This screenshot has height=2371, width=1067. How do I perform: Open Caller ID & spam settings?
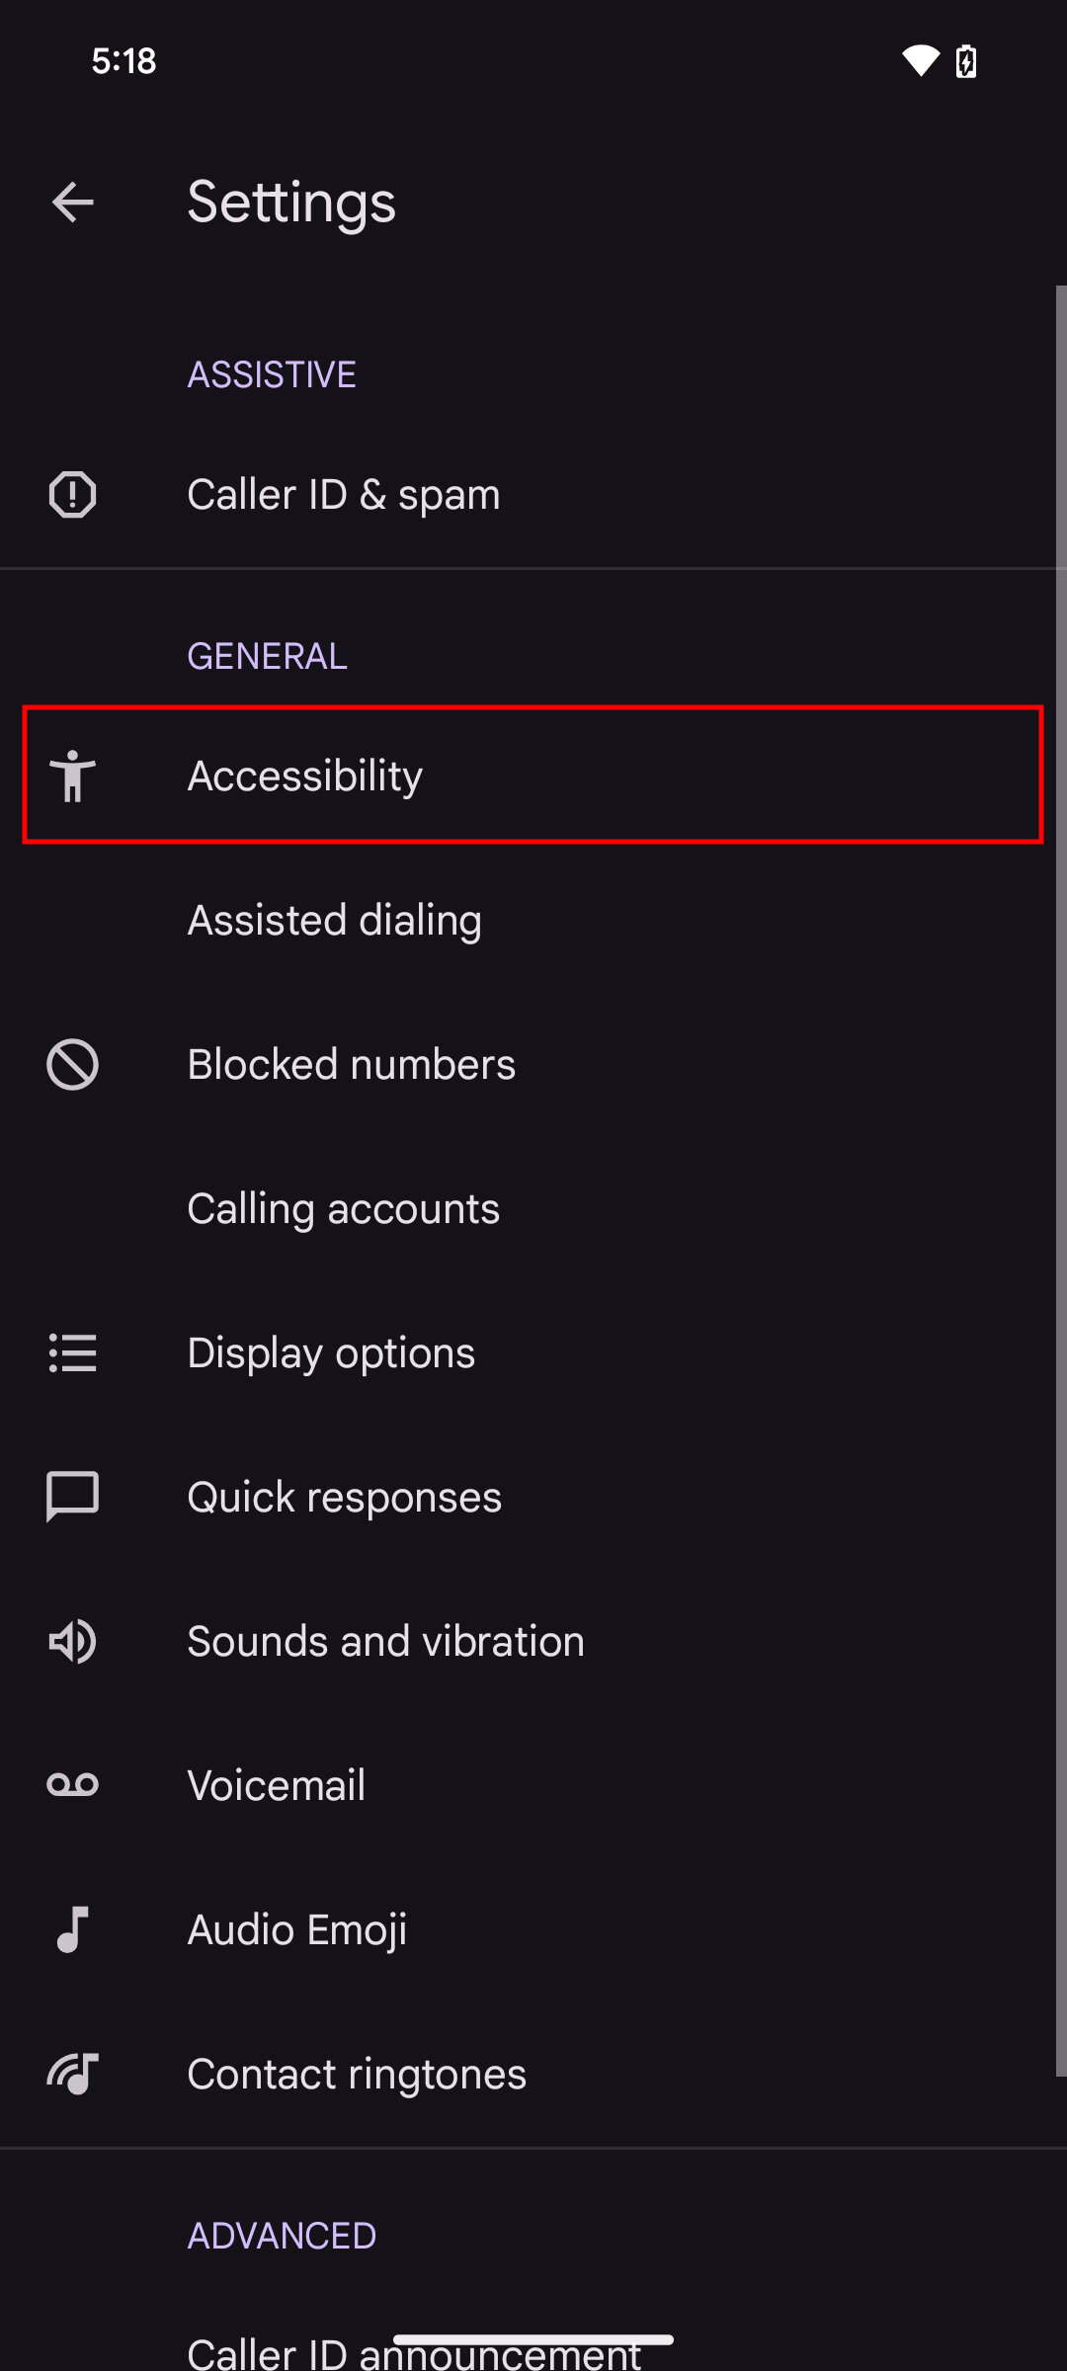(x=344, y=495)
